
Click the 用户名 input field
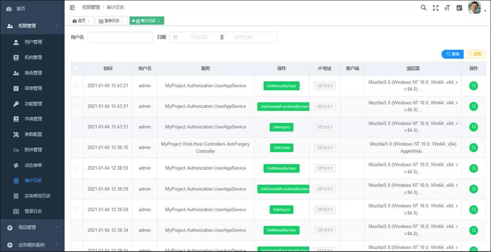(120, 37)
